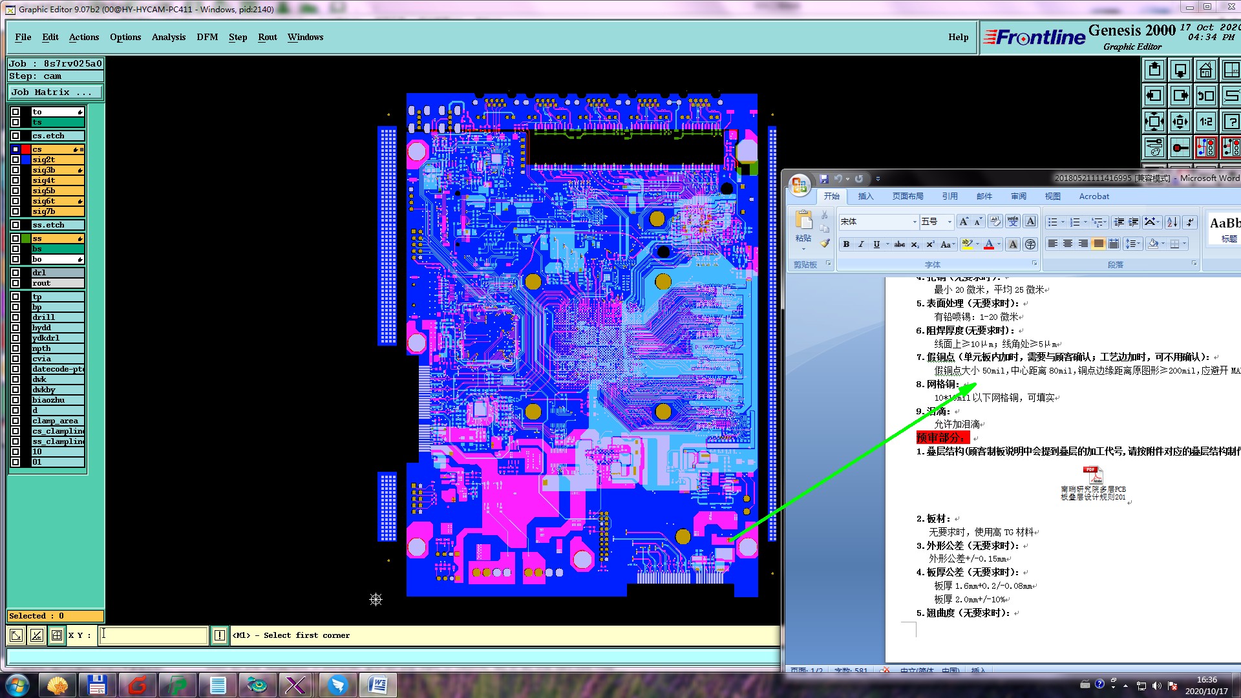Click the Bold icon in Word
The width and height of the screenshot is (1241, 698).
[x=846, y=244]
